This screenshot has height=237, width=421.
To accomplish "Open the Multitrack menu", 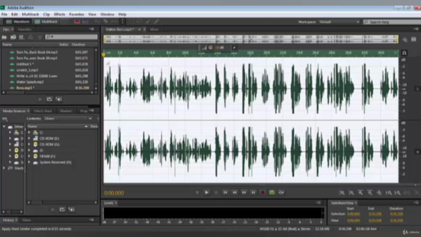I will tap(30, 14).
